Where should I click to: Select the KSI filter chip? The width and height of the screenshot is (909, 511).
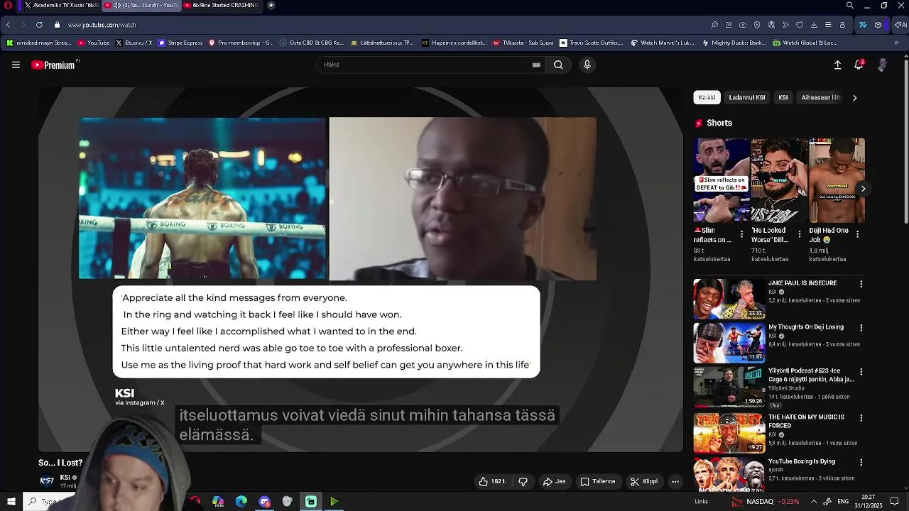click(x=783, y=97)
